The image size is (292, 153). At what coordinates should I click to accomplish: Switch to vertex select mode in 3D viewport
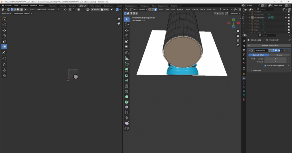pyautogui.click(x=150, y=9)
